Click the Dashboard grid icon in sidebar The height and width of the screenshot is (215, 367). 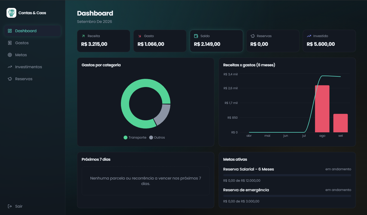coord(10,31)
